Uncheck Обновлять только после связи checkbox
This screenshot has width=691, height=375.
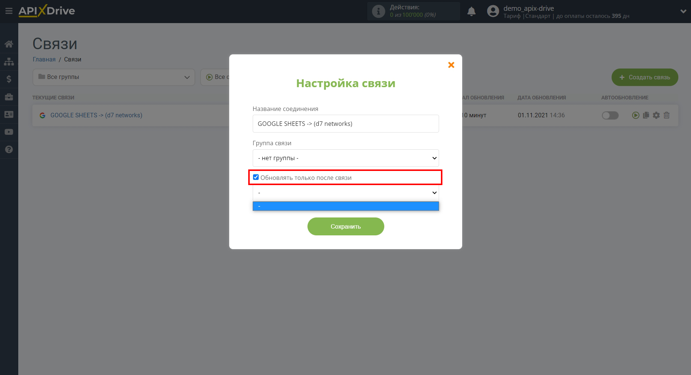pyautogui.click(x=256, y=177)
